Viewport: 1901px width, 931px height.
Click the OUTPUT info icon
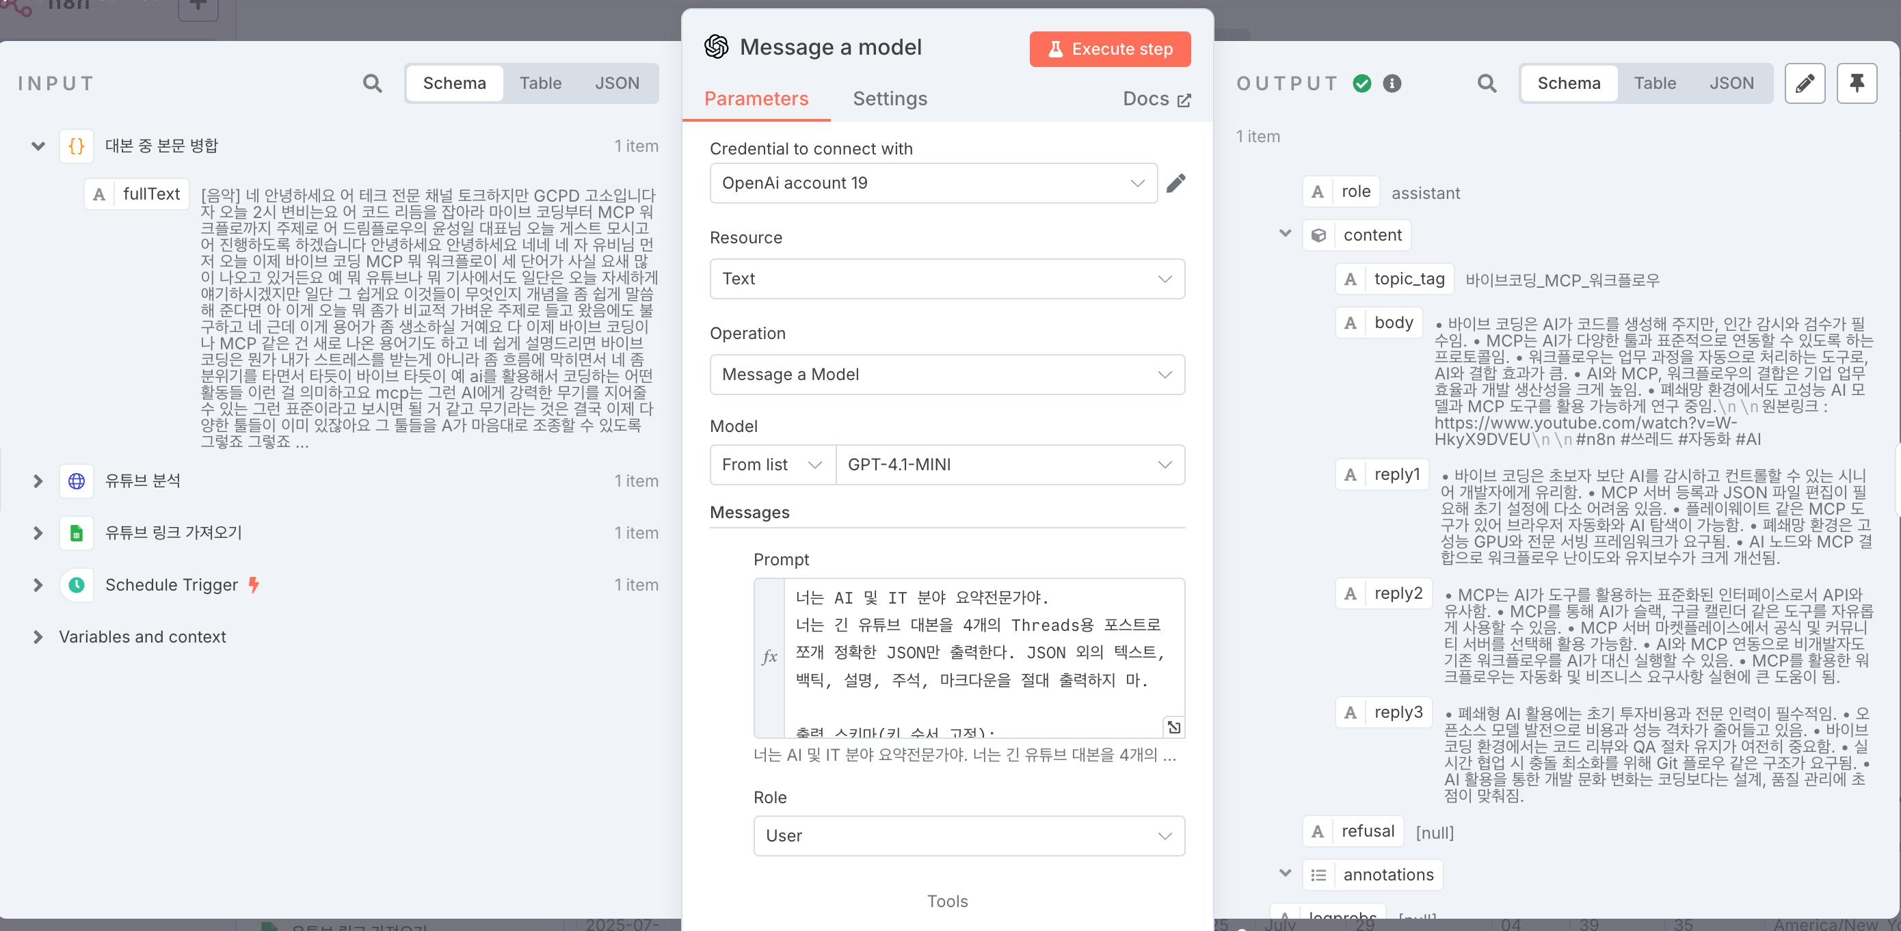click(1392, 83)
